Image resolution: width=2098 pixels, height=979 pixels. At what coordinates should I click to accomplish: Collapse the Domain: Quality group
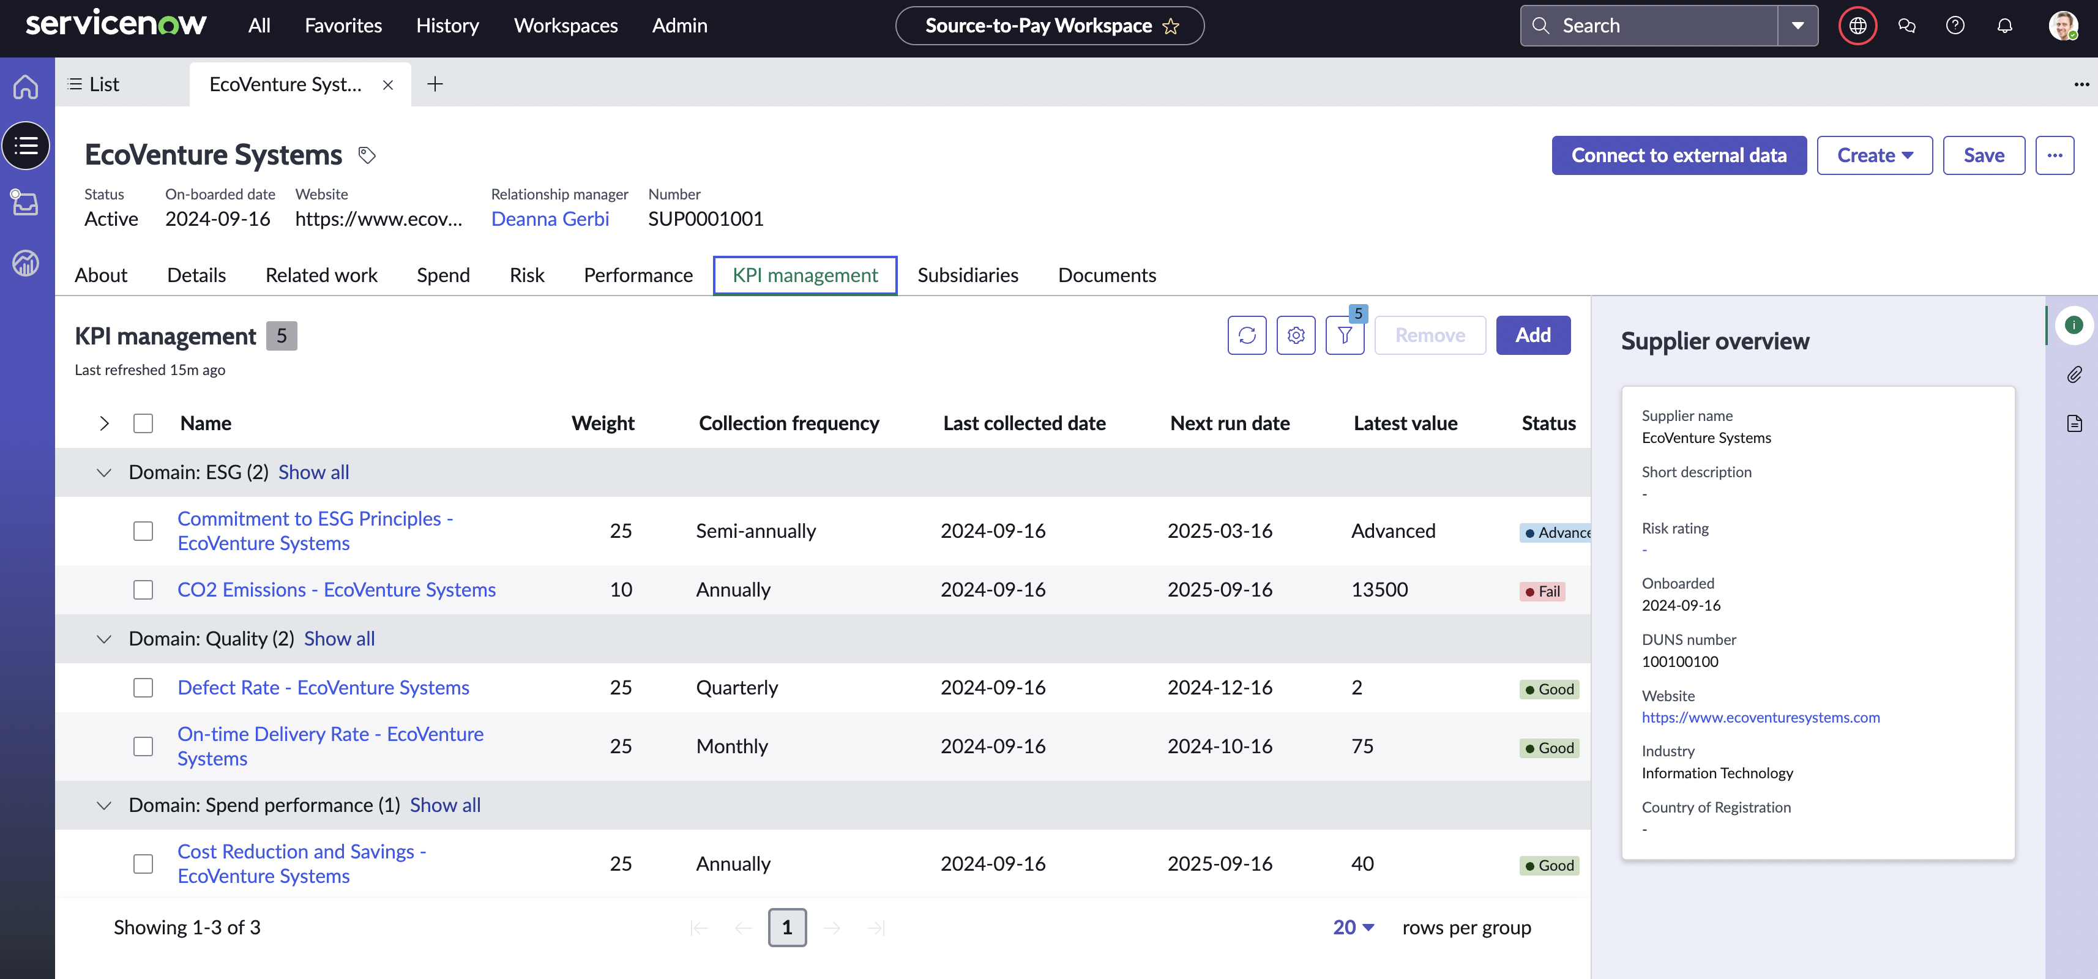tap(103, 639)
